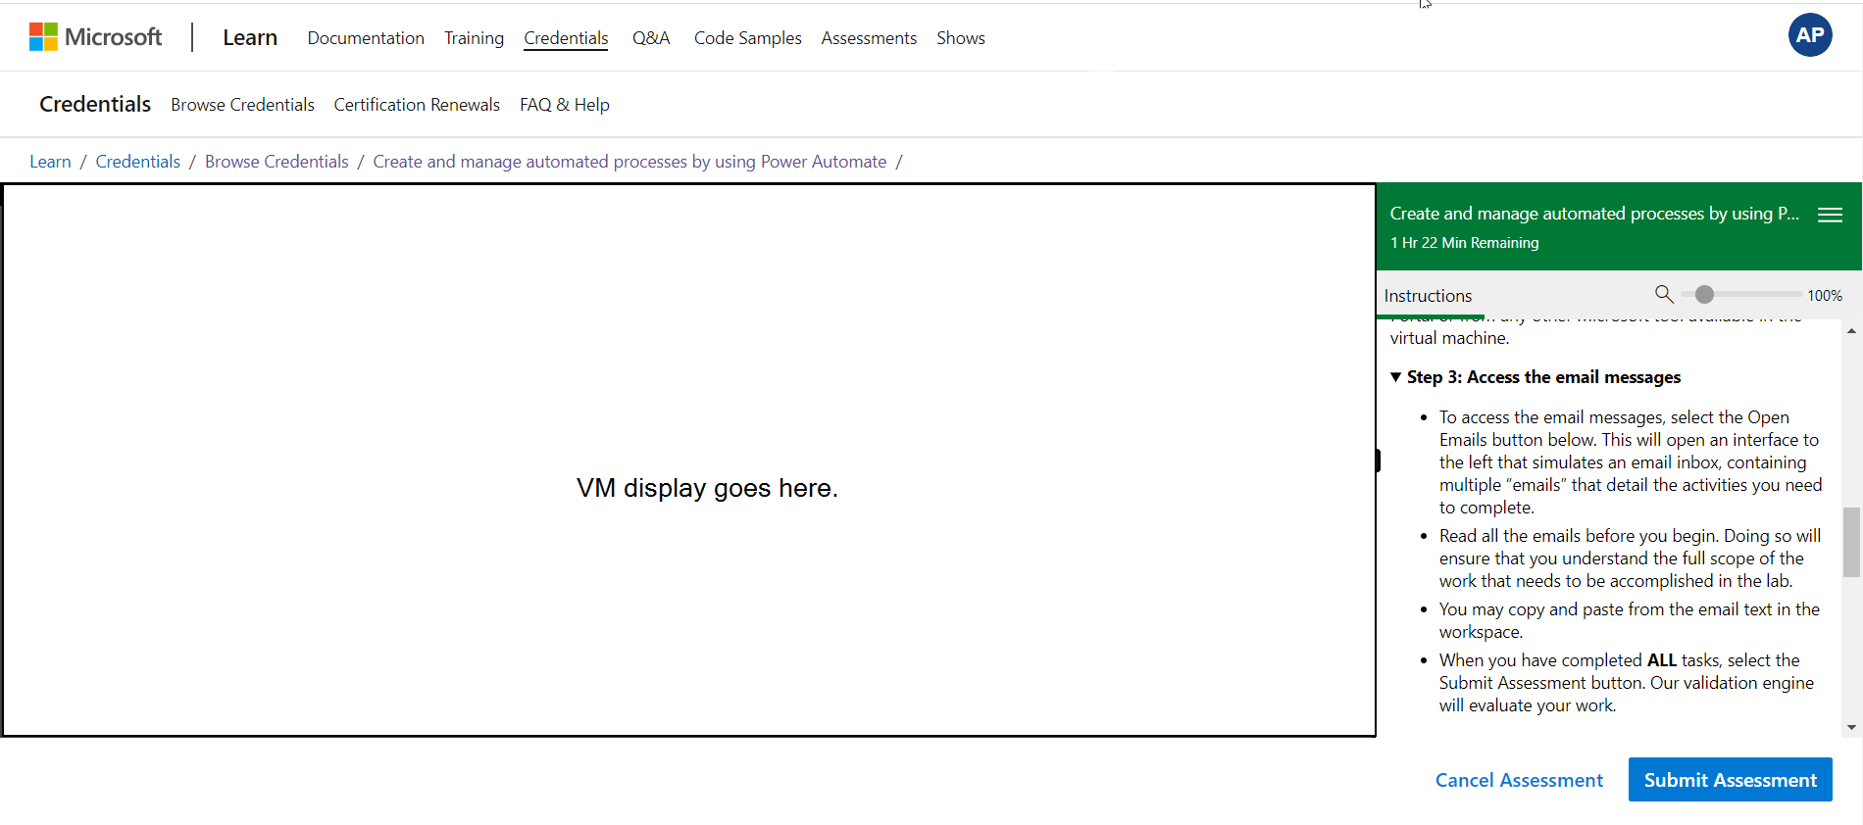Click the instructions scrollbar thumb
Viewport: 1863px width, 825px height.
[x=1851, y=542]
